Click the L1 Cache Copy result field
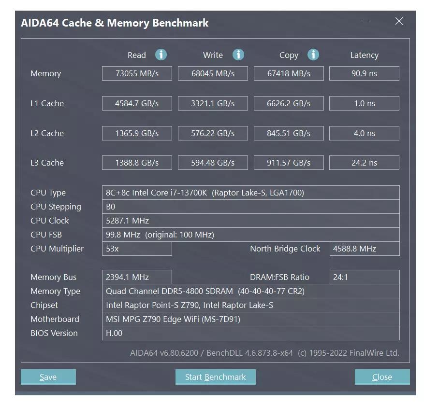This screenshot has height=404, width=424. 289,103
